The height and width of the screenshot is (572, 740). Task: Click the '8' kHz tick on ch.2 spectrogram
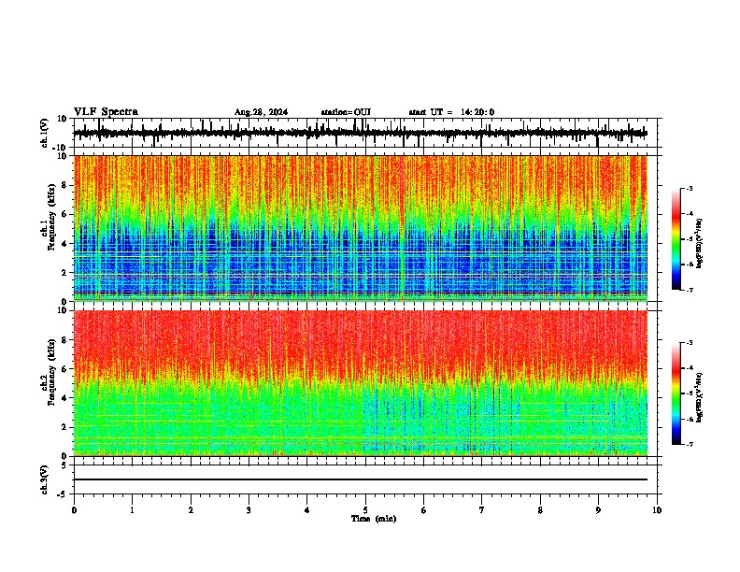65,340
